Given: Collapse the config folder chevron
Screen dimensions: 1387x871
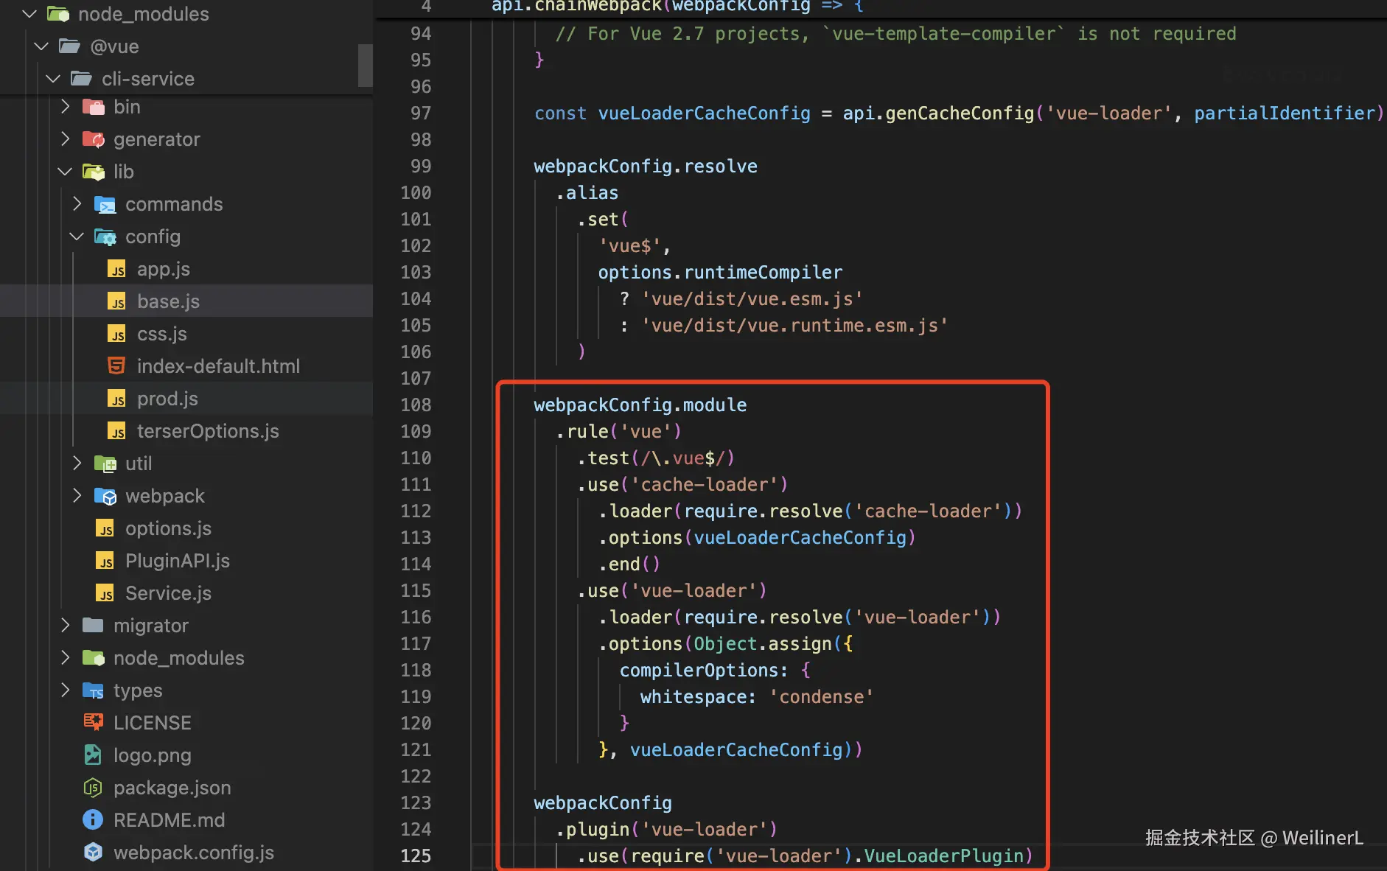Looking at the screenshot, I should pos(77,237).
